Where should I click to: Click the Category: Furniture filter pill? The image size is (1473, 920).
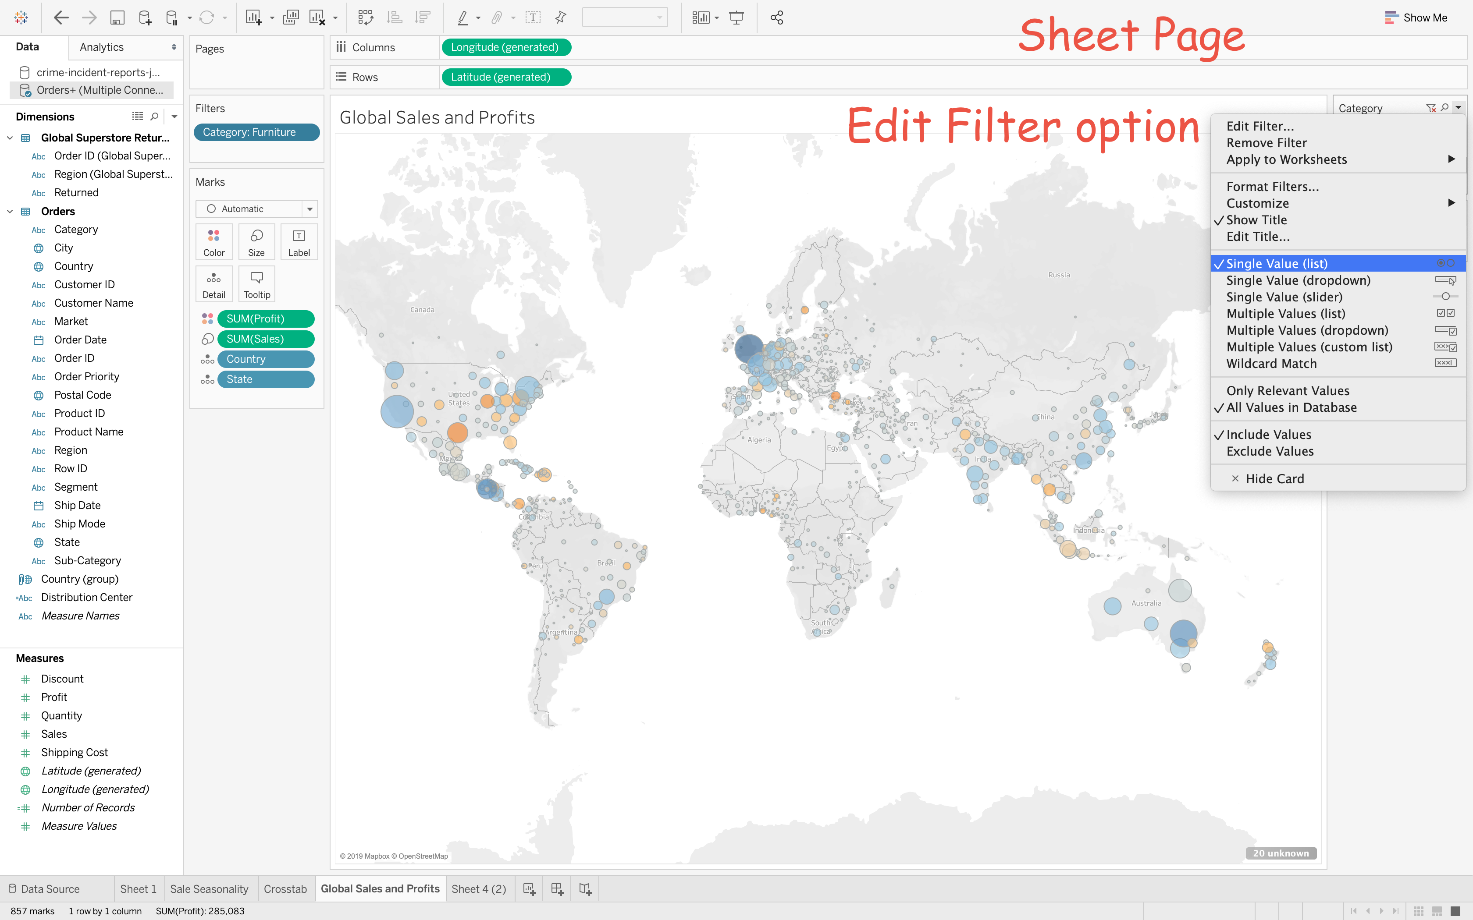pos(256,132)
